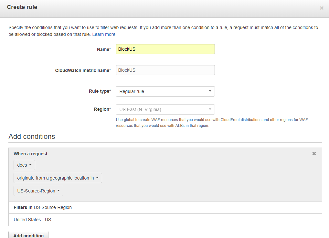Image resolution: width=329 pixels, height=238 pixels.
Task: Click the Rule type* label
Action: (x=100, y=91)
